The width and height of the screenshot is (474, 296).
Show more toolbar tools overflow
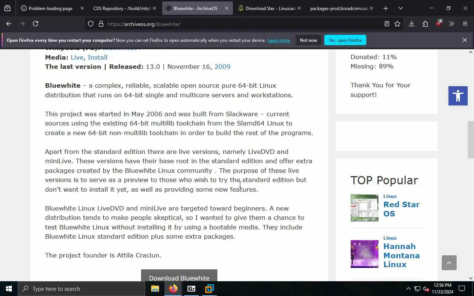coord(451,24)
